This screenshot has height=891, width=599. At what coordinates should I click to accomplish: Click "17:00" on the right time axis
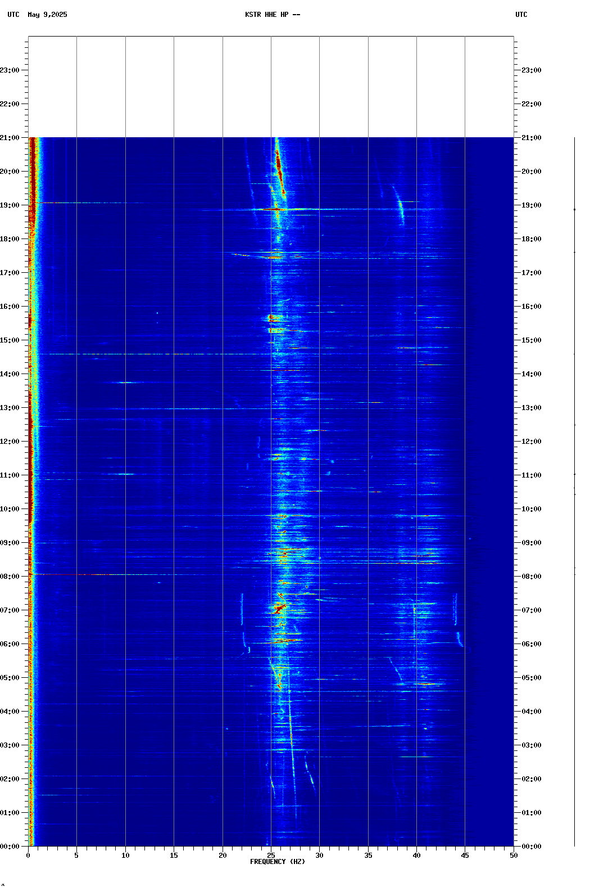pyautogui.click(x=532, y=273)
